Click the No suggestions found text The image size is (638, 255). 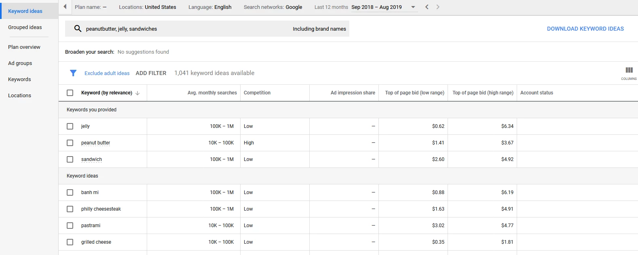143,52
